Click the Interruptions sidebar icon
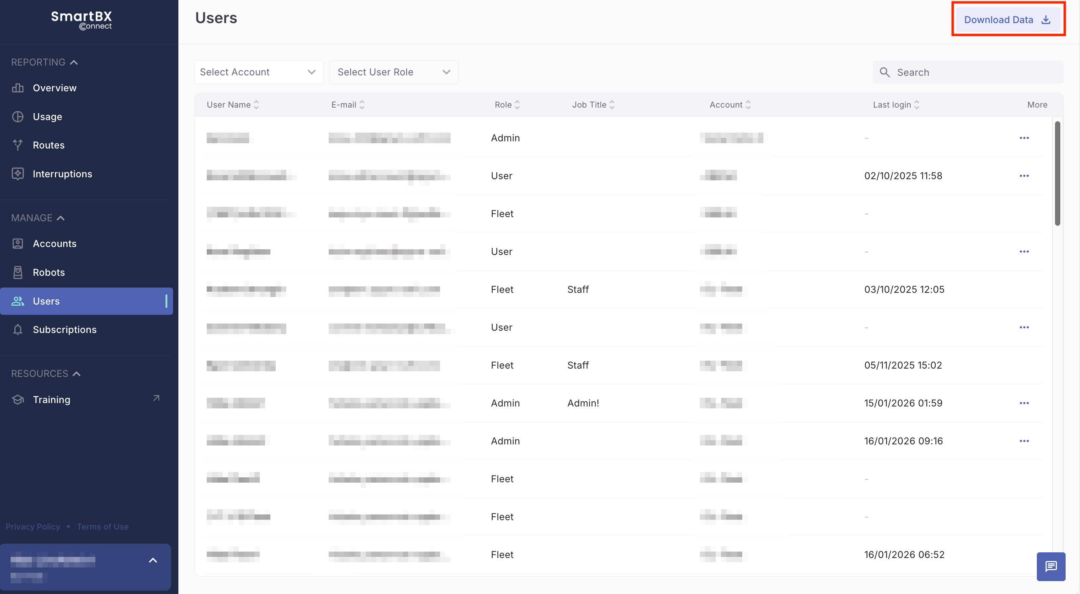Image resolution: width=1080 pixels, height=594 pixels. click(x=17, y=174)
